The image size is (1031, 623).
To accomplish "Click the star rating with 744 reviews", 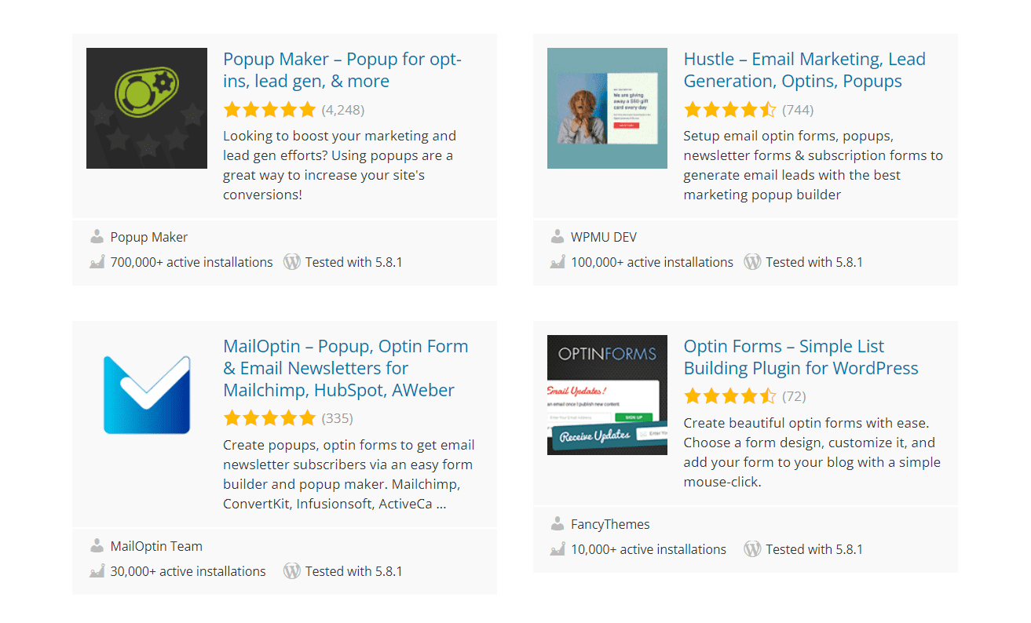I will coord(730,109).
